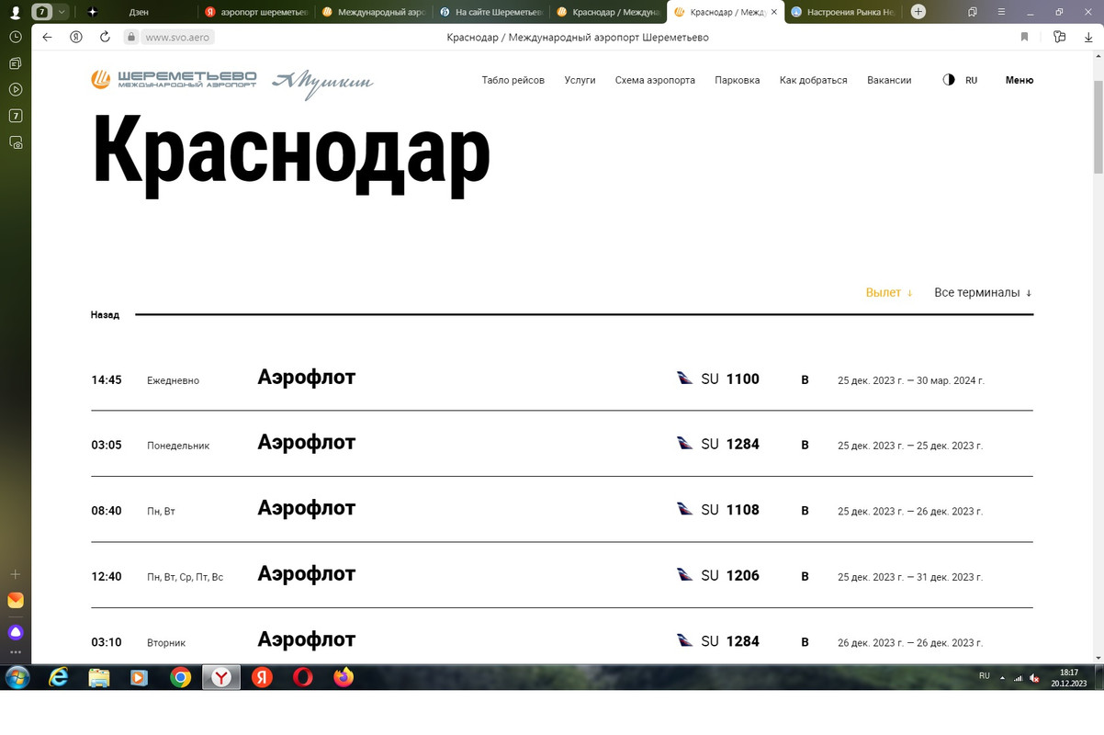Reload the page with refresh icon
Screen dimensions: 1104x735
click(x=105, y=37)
